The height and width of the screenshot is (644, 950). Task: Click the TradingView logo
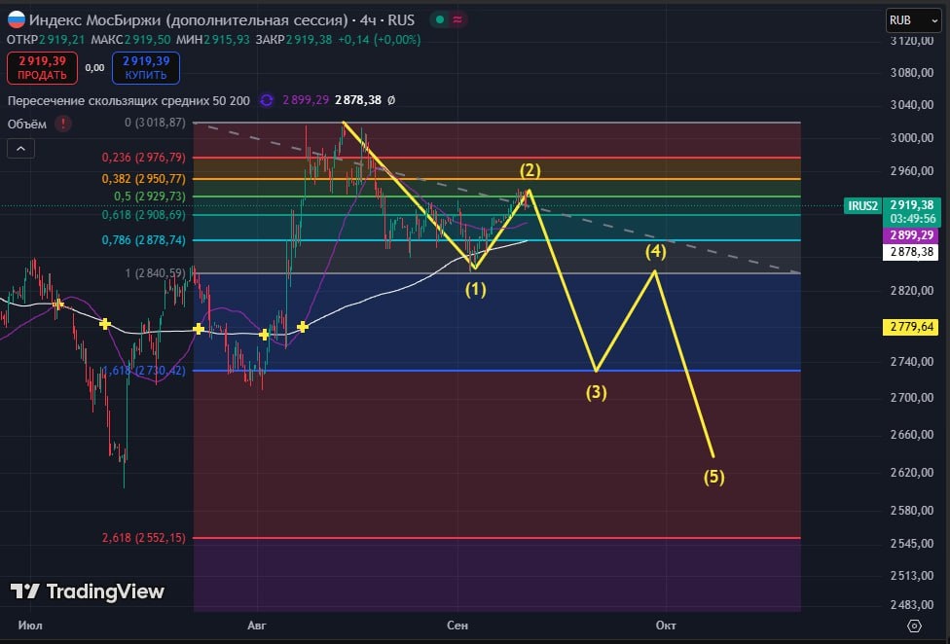[x=88, y=591]
